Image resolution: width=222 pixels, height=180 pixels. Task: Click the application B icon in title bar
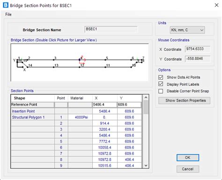tap(6, 5)
